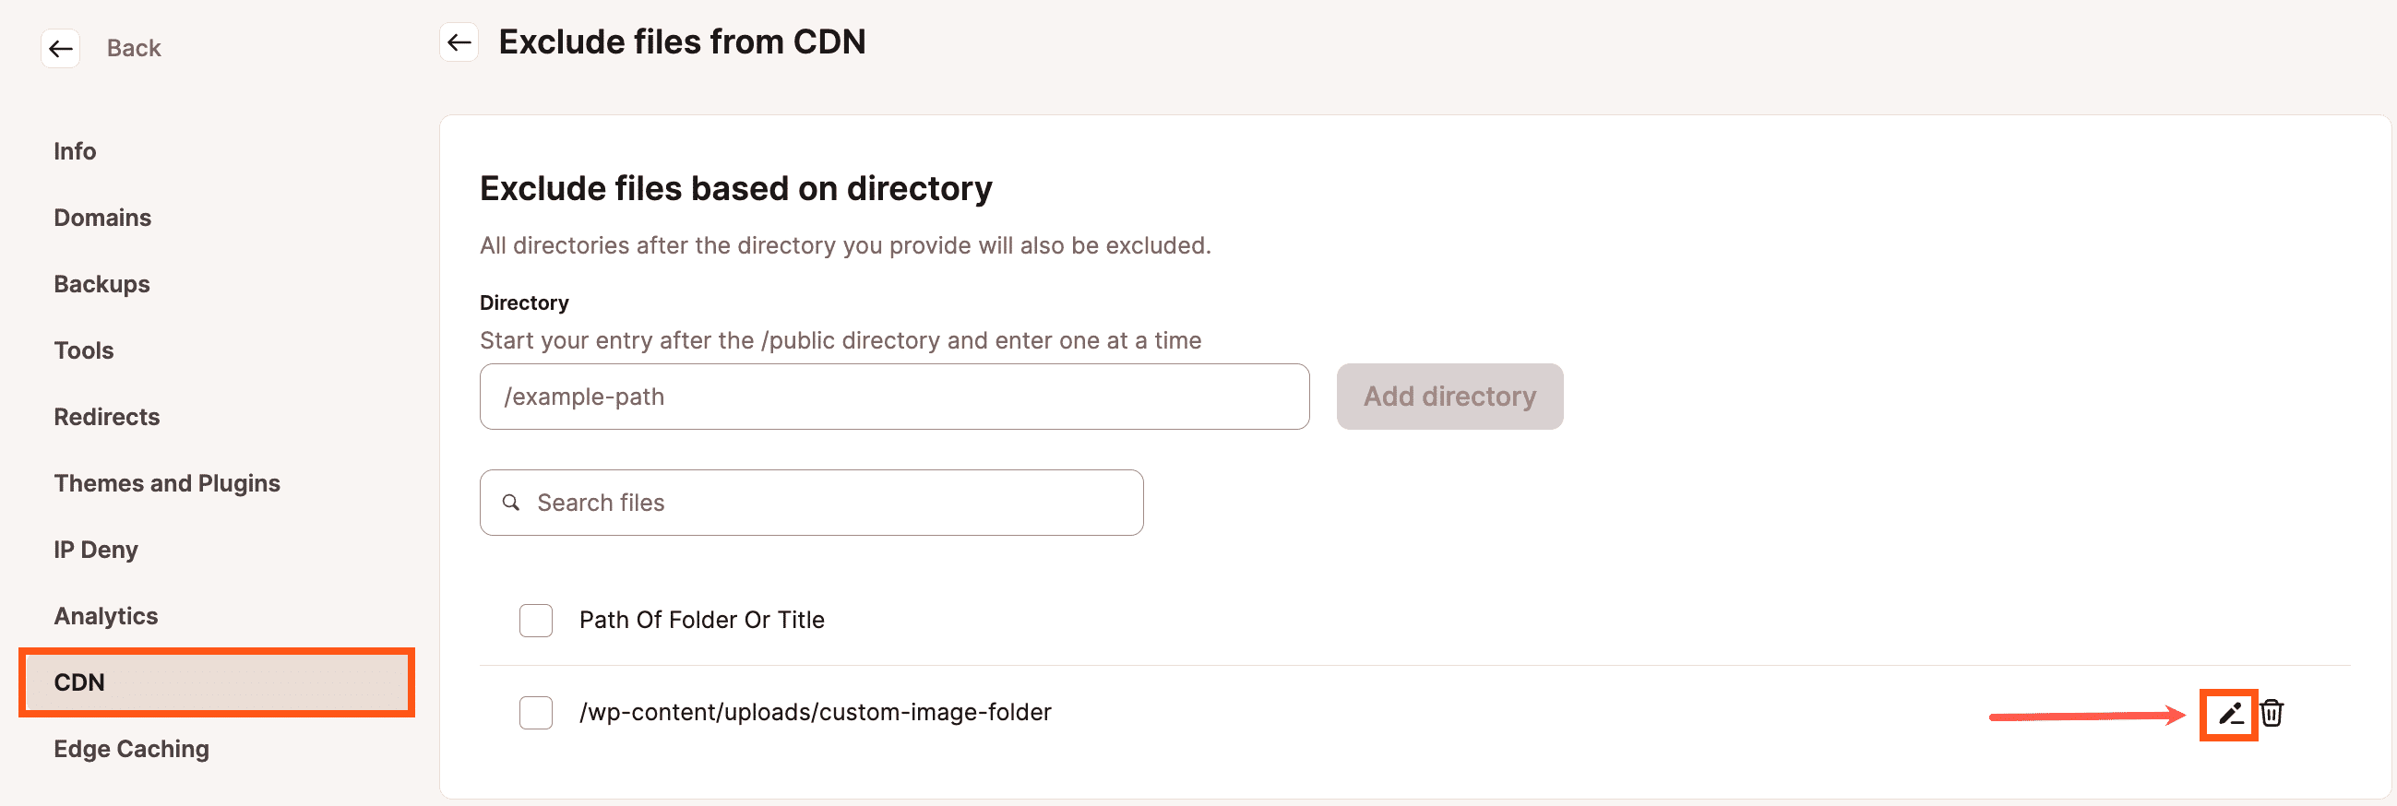Open the Backups section
The height and width of the screenshot is (806, 2397).
tap(101, 283)
